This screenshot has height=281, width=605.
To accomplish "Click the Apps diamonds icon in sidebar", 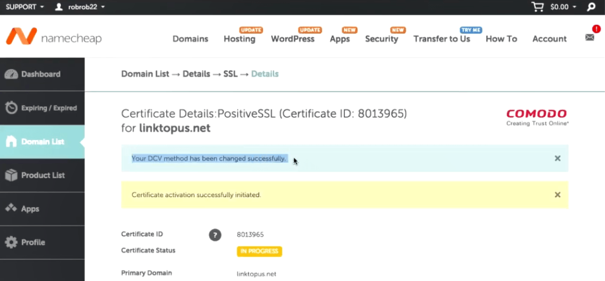I will (11, 208).
